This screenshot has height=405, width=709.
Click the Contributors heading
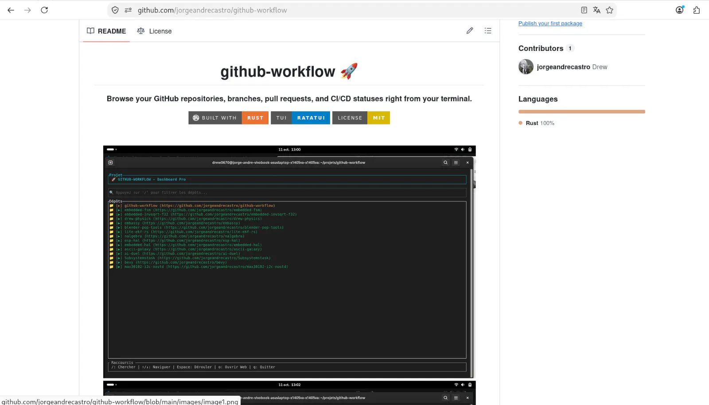click(x=541, y=48)
